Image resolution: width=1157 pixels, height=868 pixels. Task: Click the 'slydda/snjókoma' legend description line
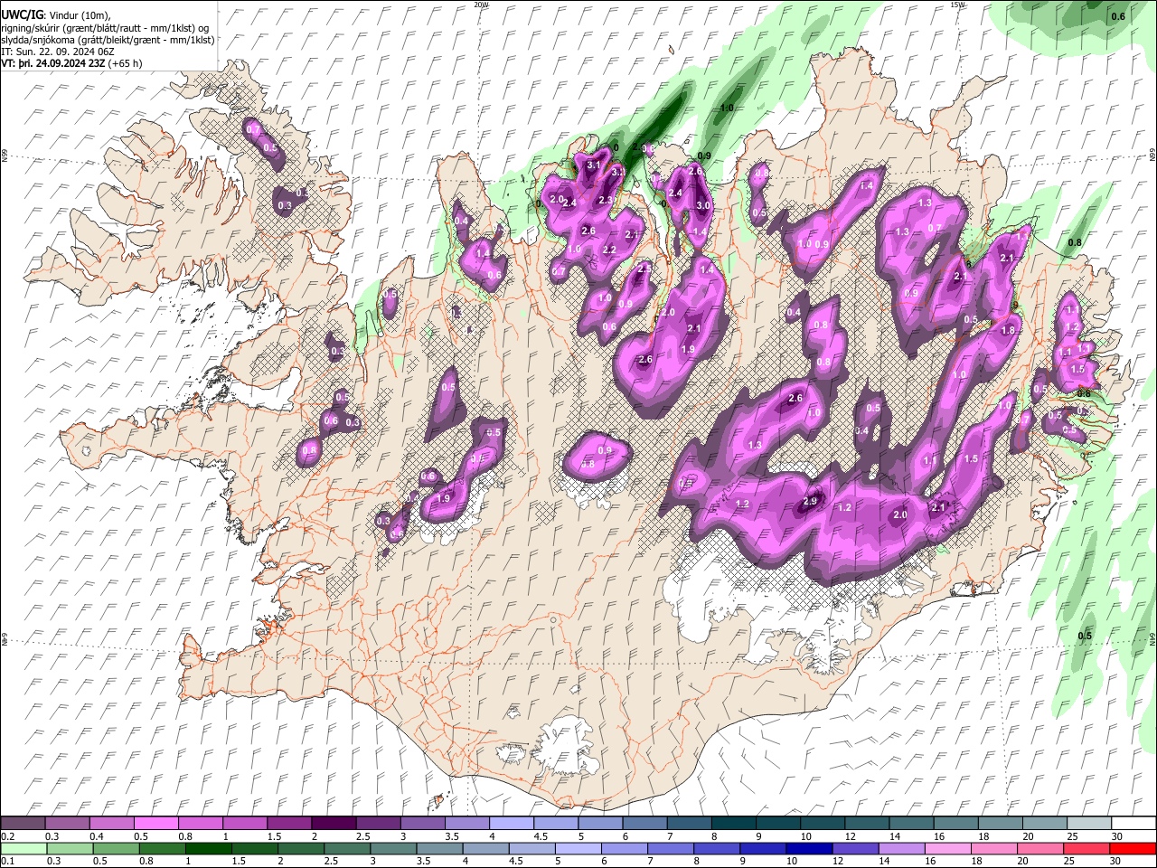coord(108,40)
